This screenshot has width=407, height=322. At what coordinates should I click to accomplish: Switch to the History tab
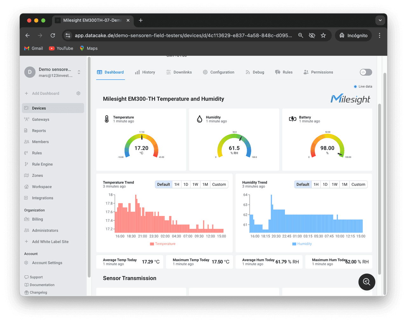coord(145,72)
